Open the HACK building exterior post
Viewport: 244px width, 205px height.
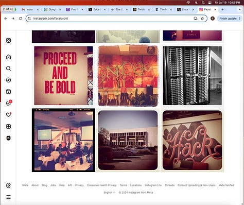click(x=128, y=140)
